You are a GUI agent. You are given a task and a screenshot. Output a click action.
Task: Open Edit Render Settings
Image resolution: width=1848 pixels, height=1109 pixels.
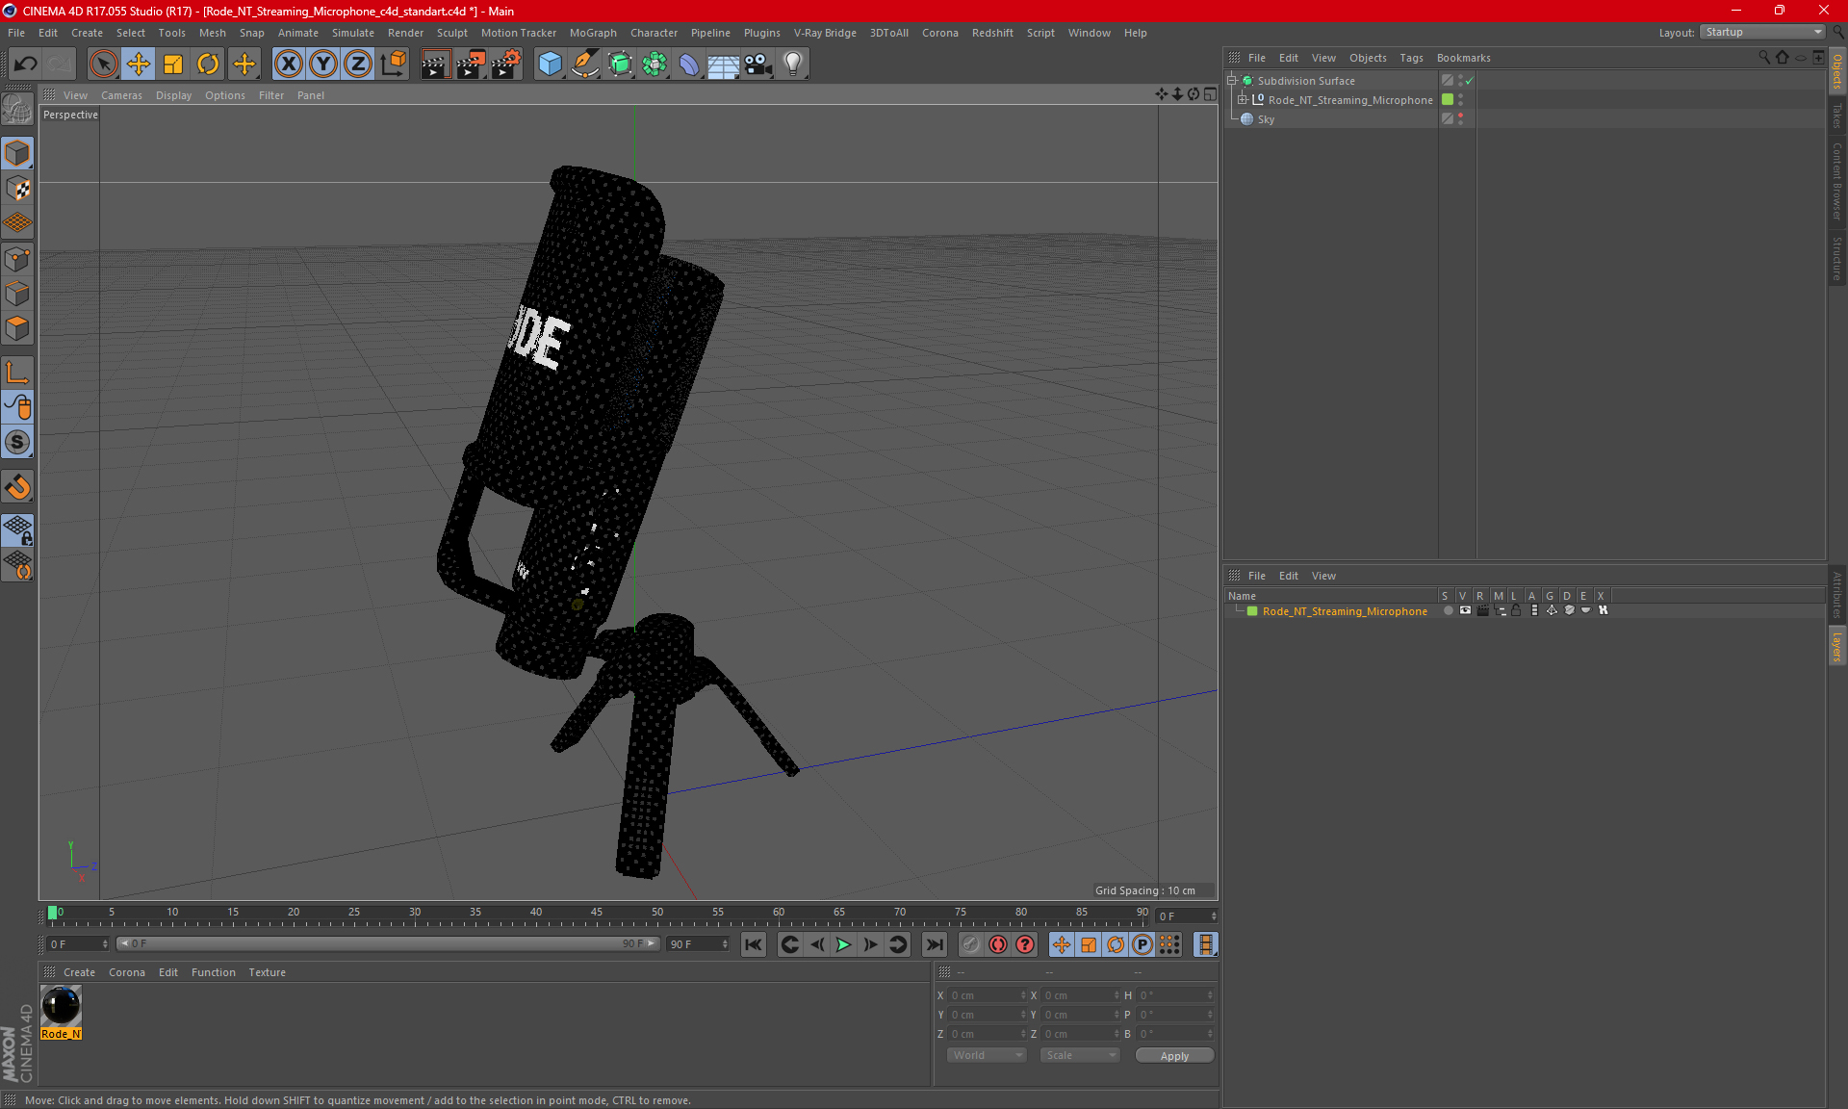click(x=506, y=64)
